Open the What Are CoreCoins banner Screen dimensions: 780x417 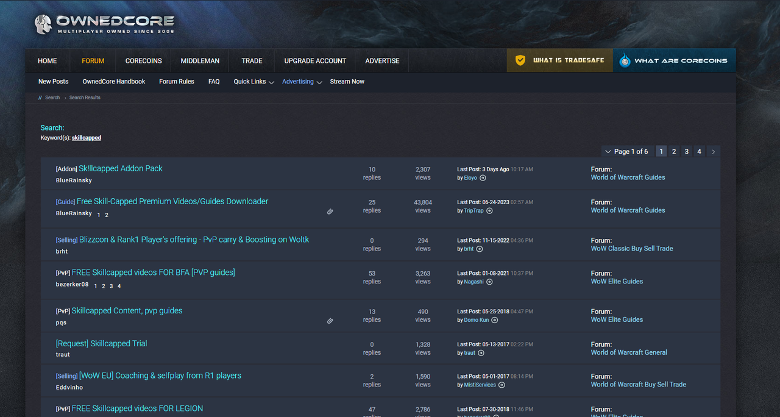(x=674, y=60)
